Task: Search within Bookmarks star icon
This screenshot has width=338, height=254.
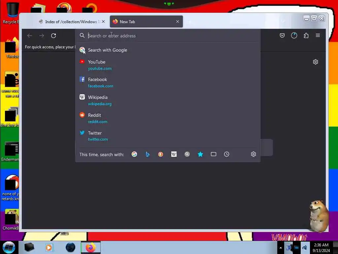Action: click(x=200, y=154)
